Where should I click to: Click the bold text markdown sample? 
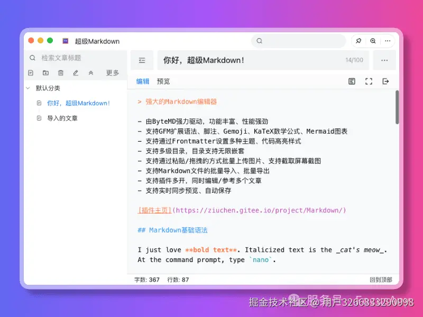pos(211,250)
